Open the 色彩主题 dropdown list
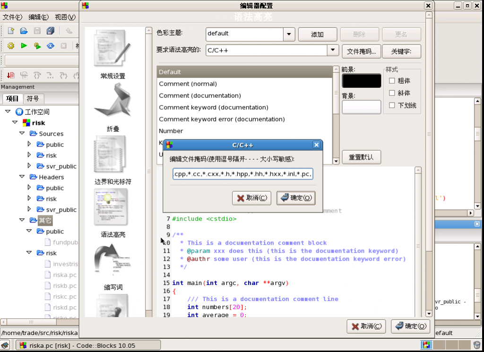Screen dimensions: 484x352 pyautogui.click(x=289, y=34)
